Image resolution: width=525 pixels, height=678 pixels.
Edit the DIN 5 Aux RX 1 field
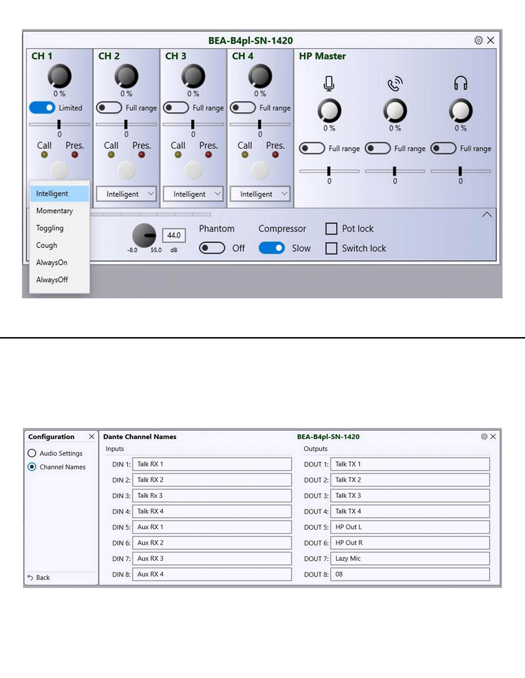pyautogui.click(x=212, y=527)
